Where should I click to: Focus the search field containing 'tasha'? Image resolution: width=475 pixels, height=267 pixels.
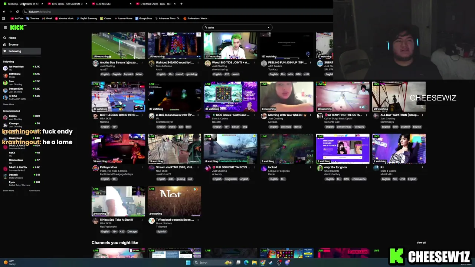[x=237, y=27]
